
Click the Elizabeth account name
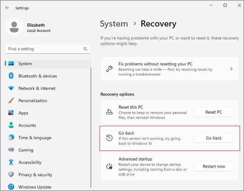(36, 25)
